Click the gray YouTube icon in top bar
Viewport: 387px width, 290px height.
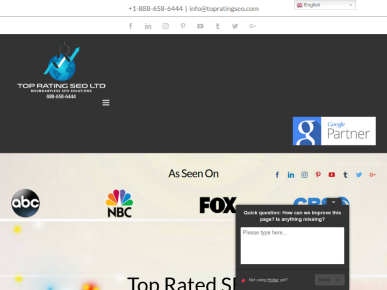coord(200,26)
